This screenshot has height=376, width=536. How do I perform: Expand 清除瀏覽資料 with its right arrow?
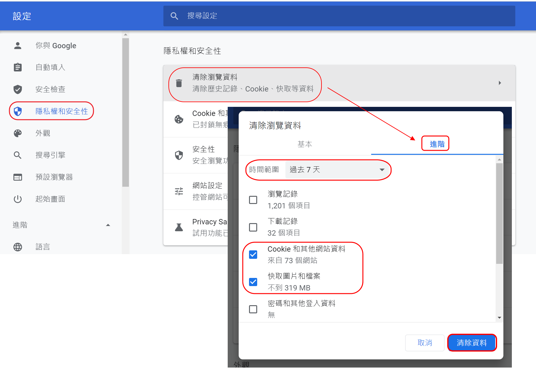coord(500,83)
